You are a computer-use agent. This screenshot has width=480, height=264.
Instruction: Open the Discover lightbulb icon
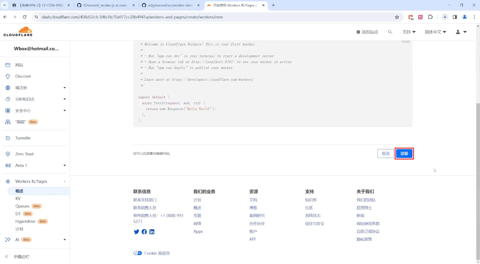click(8, 76)
